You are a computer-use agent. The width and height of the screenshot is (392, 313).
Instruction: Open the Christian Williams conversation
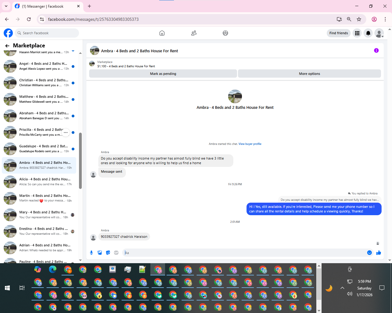[39, 83]
